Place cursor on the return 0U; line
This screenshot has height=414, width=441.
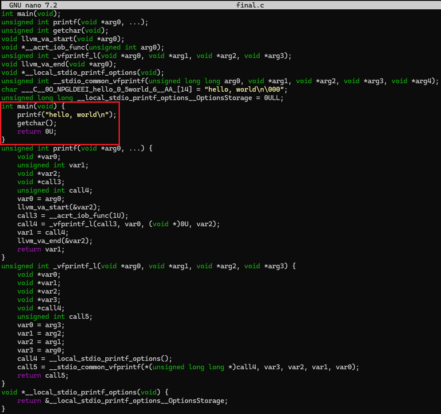pos(37,132)
